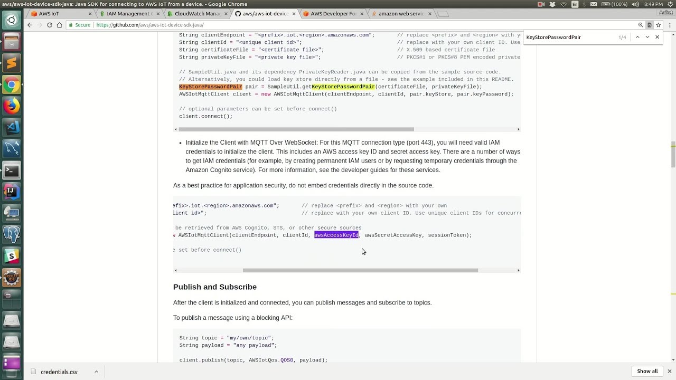Reload the current page
The width and height of the screenshot is (676, 380).
(50, 25)
